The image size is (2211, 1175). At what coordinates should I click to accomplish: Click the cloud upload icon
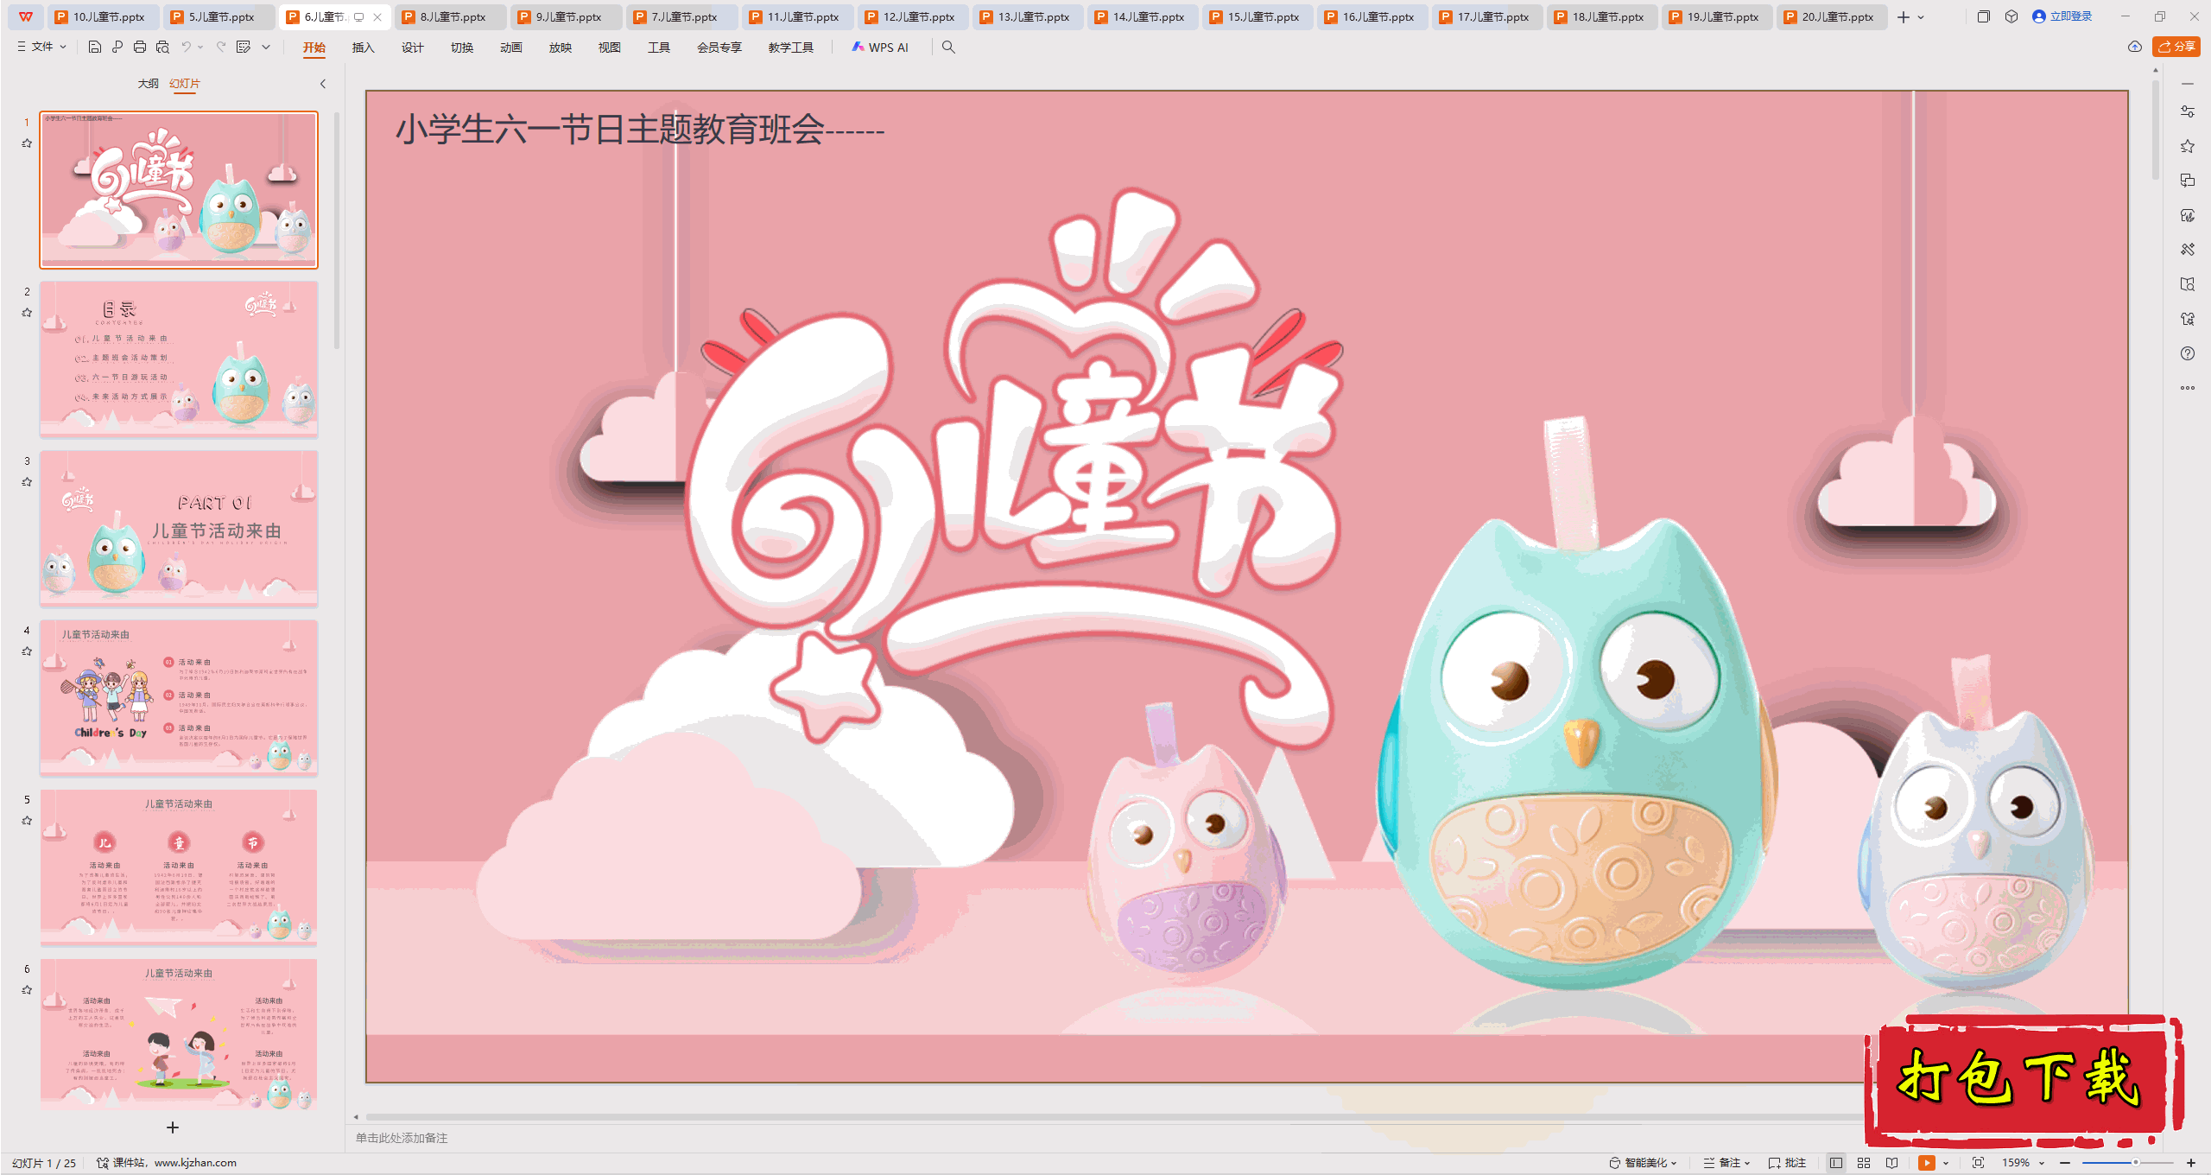(x=2135, y=47)
